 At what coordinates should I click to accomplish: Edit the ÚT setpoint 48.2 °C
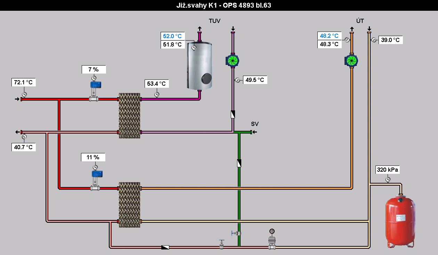pyautogui.click(x=330, y=36)
